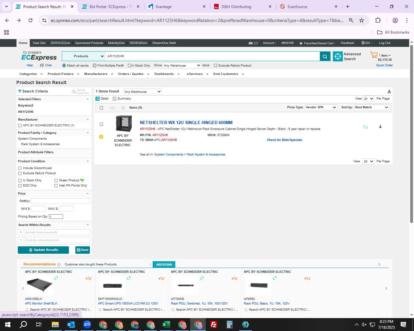
Task: Open the shopping cart icon
Action: (x=374, y=55)
